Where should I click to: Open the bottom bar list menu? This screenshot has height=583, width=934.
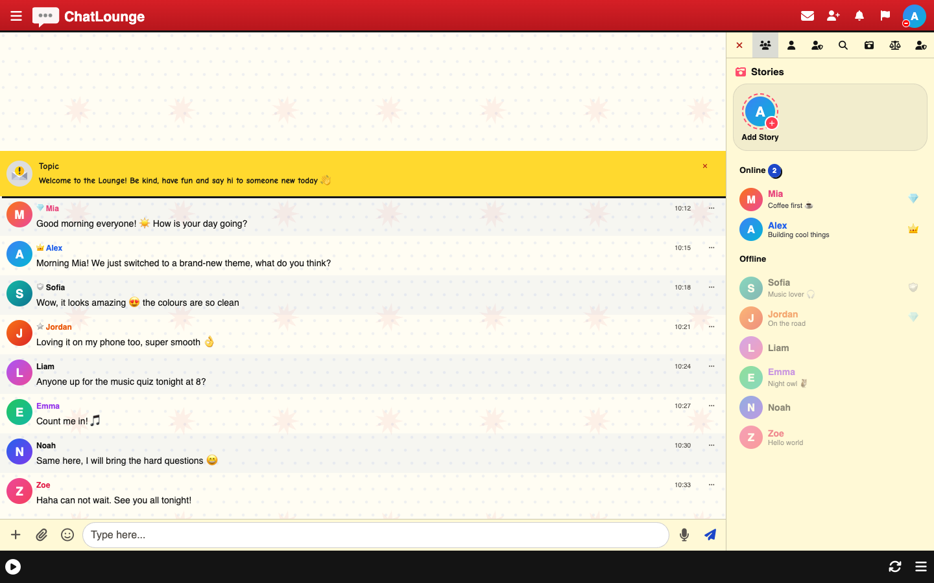[921, 567]
